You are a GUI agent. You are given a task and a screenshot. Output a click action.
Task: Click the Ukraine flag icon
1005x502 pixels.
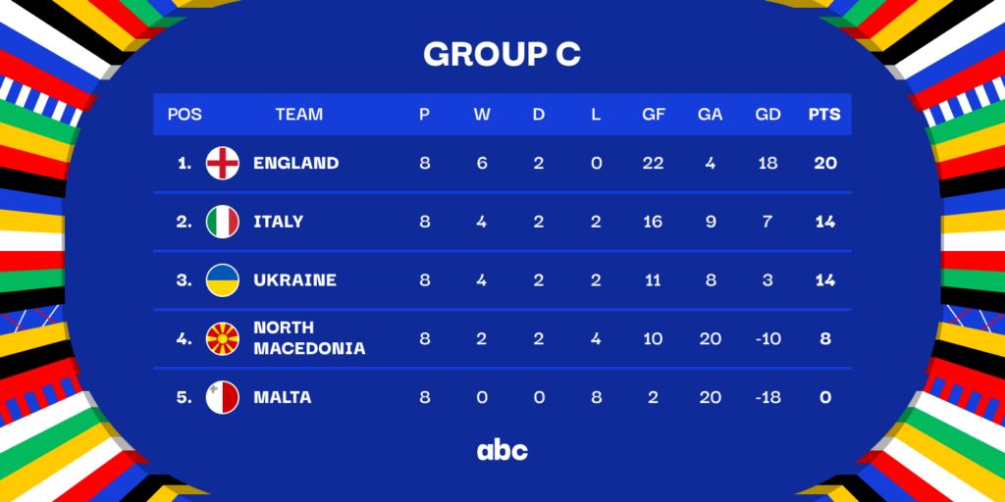[x=223, y=280]
